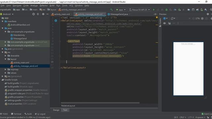This screenshot has width=212, height=119.
Task: Click editor tabs split options icon
Action: coord(155,14)
